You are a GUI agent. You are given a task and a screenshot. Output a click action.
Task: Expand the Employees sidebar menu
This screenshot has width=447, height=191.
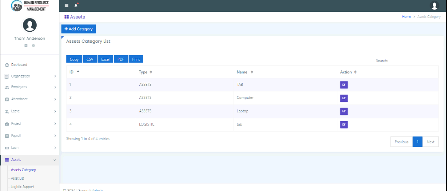click(30, 87)
